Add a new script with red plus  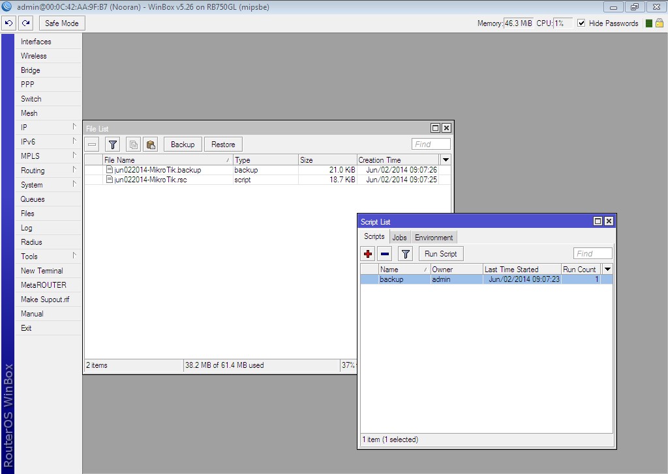368,254
